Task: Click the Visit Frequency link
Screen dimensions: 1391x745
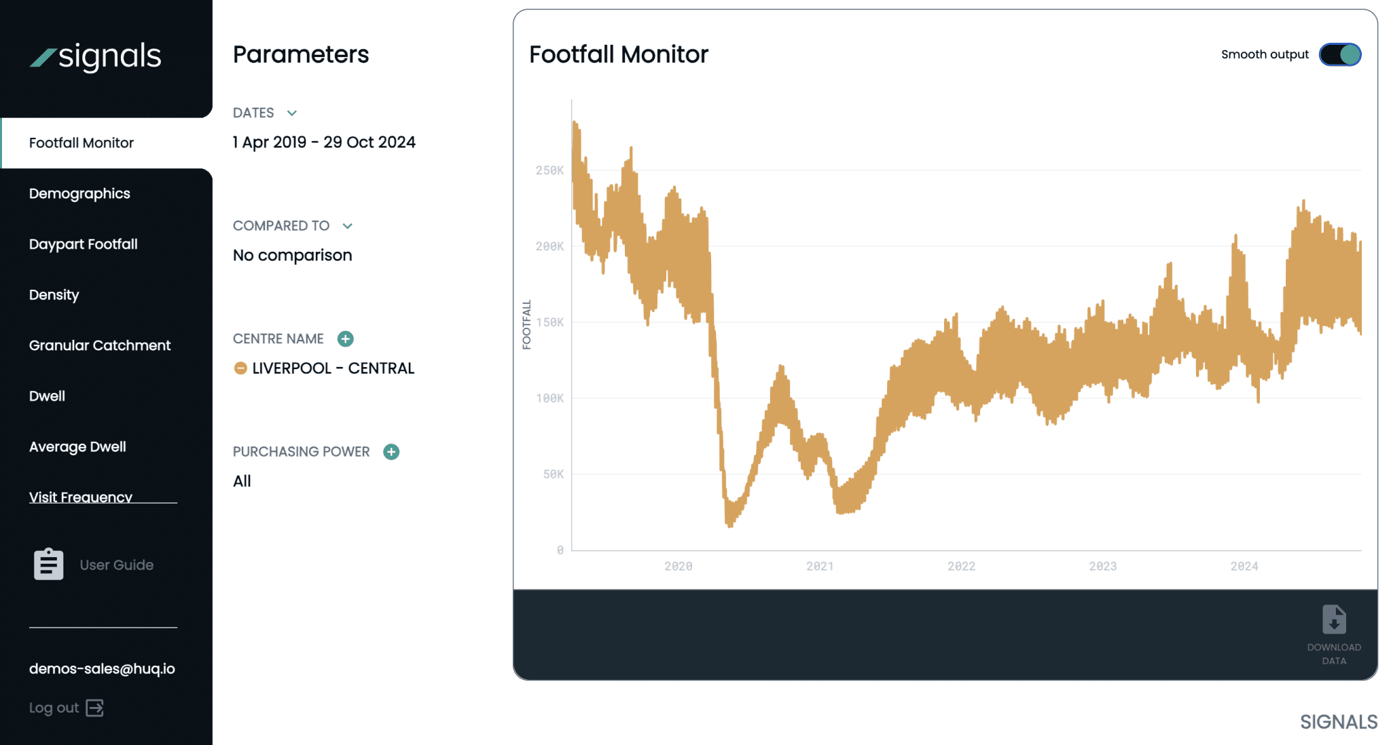Action: [x=81, y=497]
